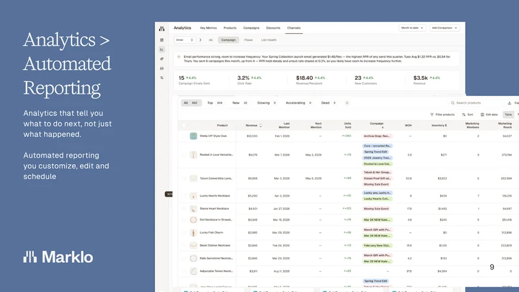Screen dimensions: 519x292
Task: Select the Channels tab
Action: tap(294, 28)
